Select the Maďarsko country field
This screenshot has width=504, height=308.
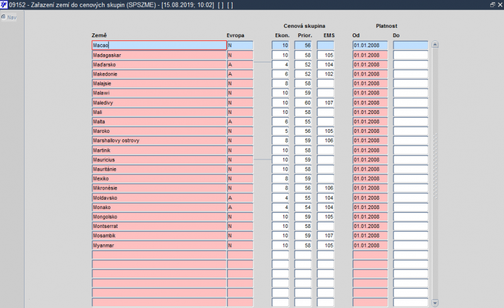[x=159, y=65]
